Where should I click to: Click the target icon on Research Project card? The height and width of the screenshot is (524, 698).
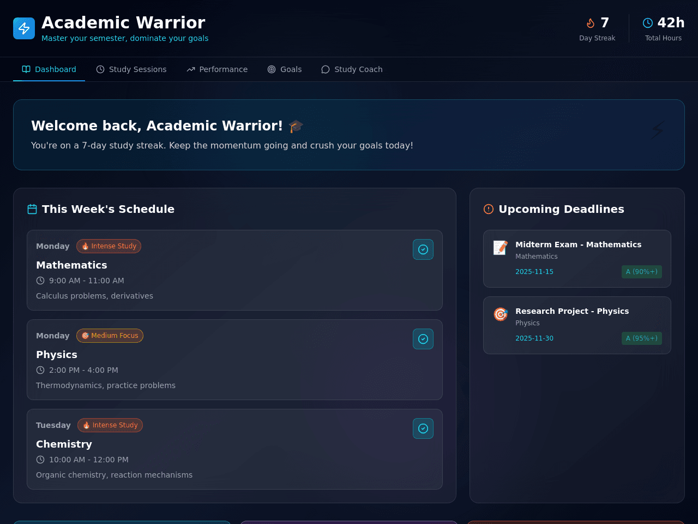(x=501, y=314)
